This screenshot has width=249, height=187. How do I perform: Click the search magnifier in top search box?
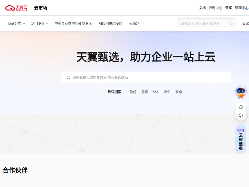pyautogui.click(x=231, y=24)
